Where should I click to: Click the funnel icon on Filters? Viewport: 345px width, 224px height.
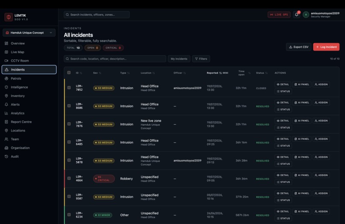tap(196, 59)
